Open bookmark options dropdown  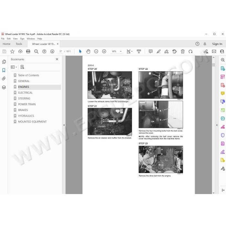[14, 67]
